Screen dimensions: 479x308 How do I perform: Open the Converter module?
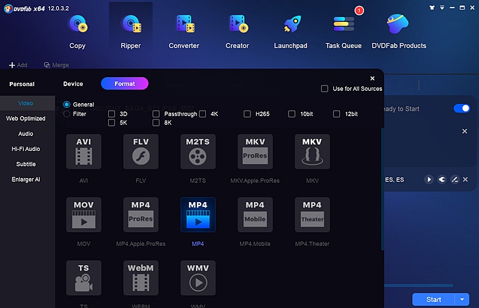point(183,31)
